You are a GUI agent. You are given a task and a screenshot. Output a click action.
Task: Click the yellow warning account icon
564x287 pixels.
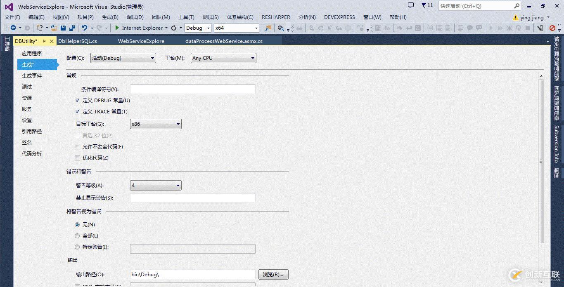(x=515, y=17)
